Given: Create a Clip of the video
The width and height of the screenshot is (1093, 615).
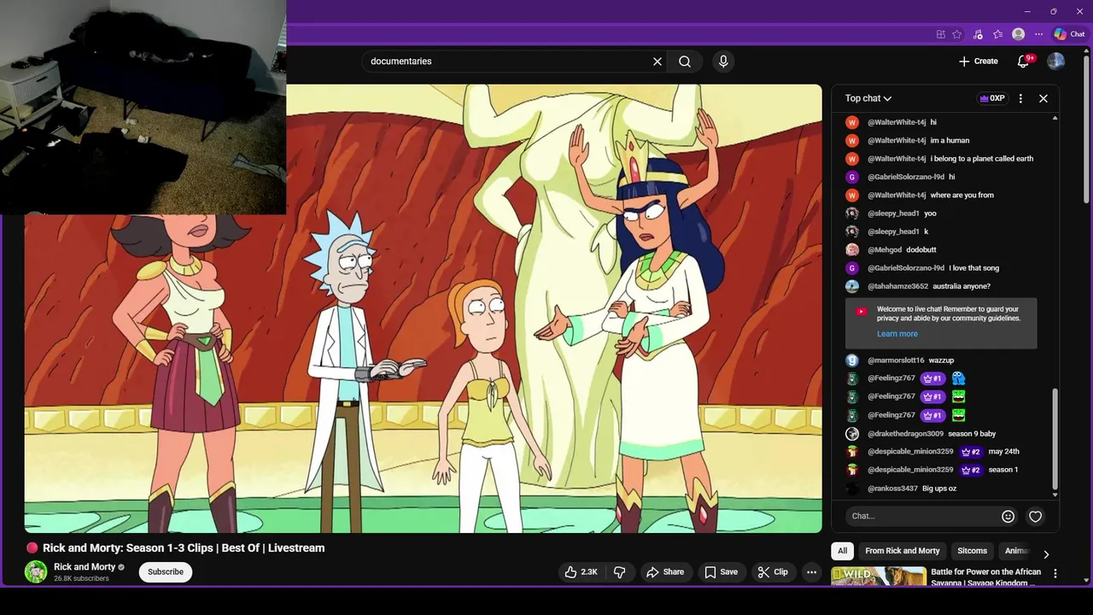Looking at the screenshot, I should click(x=773, y=572).
